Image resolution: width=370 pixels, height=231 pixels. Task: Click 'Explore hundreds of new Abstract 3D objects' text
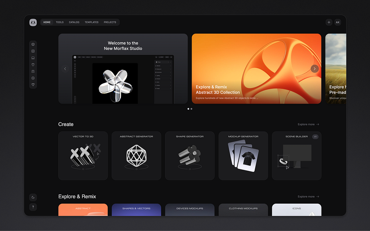[227, 98]
